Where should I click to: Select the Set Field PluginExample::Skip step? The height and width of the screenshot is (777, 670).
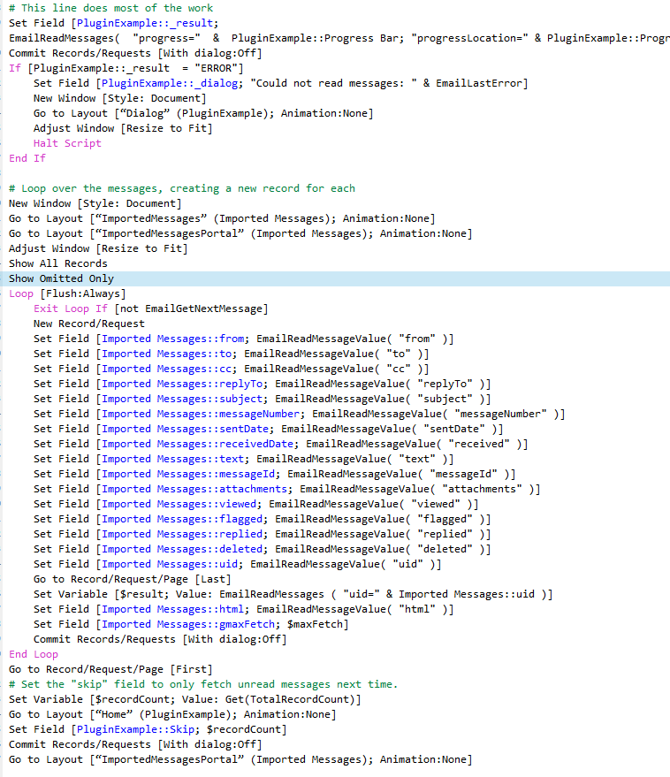148,729
